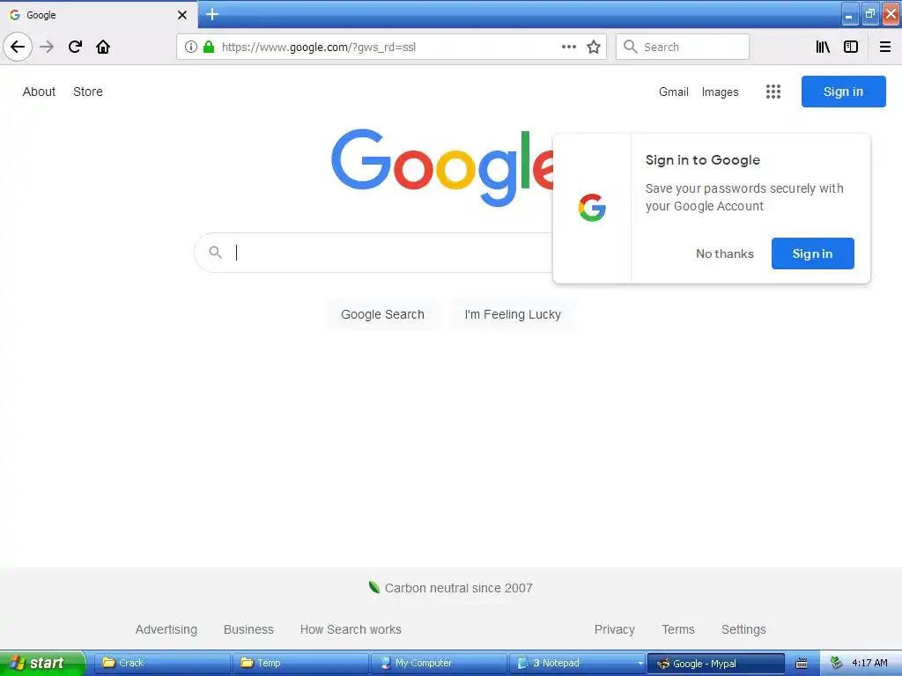Click the magnifier icon in Google search box

[x=215, y=252]
